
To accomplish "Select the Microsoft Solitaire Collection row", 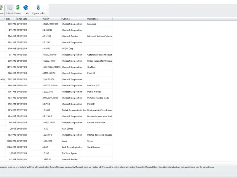I will 56,36.
